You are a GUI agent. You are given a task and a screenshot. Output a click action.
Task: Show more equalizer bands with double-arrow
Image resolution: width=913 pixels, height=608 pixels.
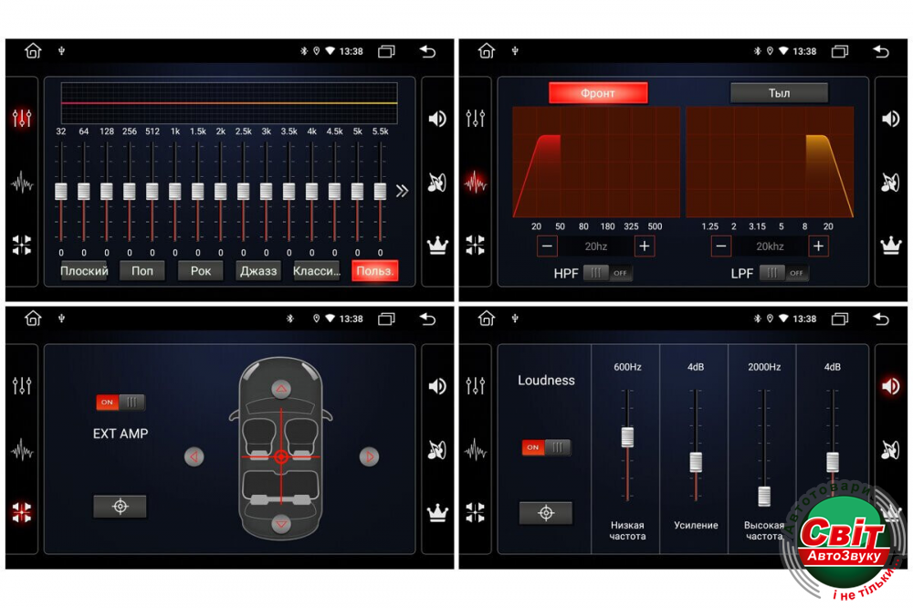tap(402, 191)
